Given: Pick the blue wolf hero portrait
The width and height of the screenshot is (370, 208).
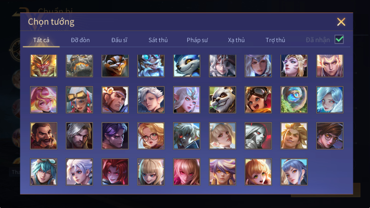Looking at the screenshot, I should (x=187, y=66).
